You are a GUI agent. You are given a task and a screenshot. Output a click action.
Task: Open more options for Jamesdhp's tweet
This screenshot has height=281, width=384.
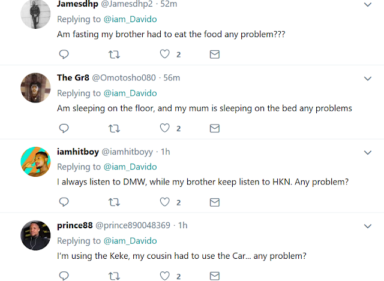pyautogui.click(x=368, y=5)
